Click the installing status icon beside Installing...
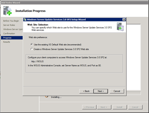Viewport: 149px width, 113px height. [x=46, y=97]
